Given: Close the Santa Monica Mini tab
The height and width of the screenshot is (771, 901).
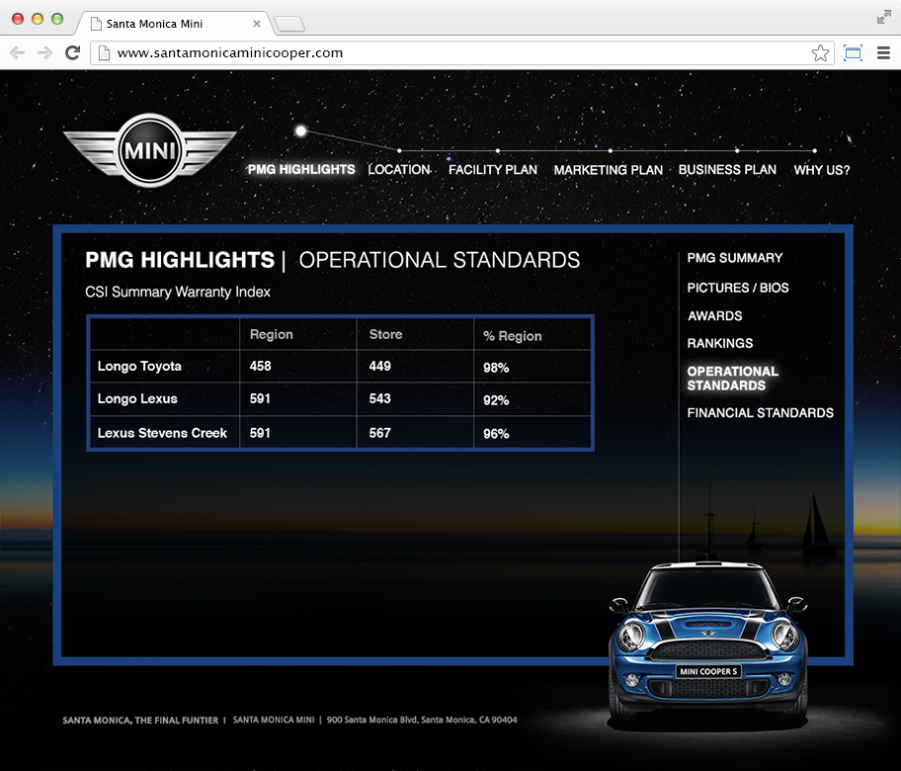Looking at the screenshot, I should coord(256,24).
